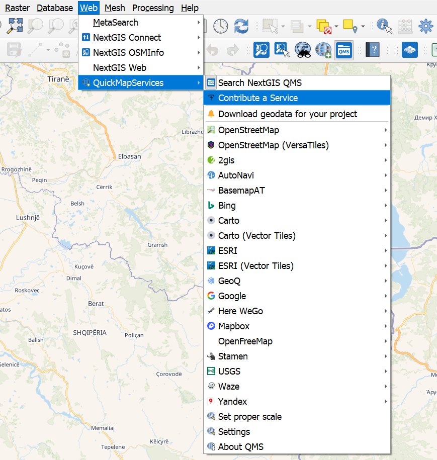Open the 2gis services entry

[297, 160]
